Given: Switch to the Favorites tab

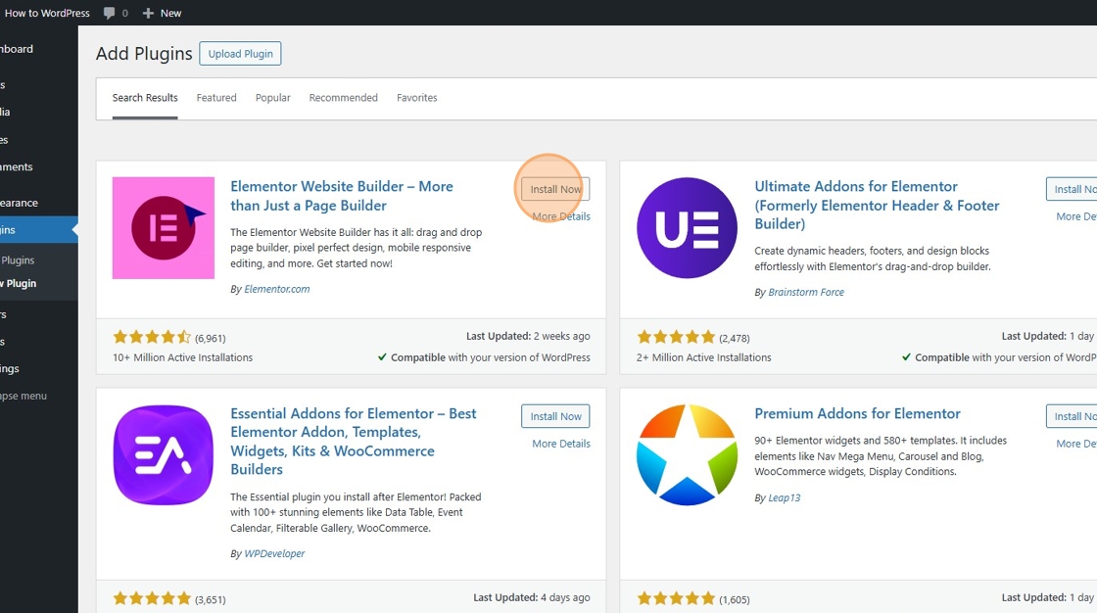Looking at the screenshot, I should tap(417, 98).
